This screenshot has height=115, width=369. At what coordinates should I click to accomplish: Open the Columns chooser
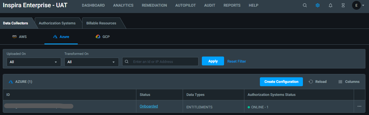click(x=349, y=82)
